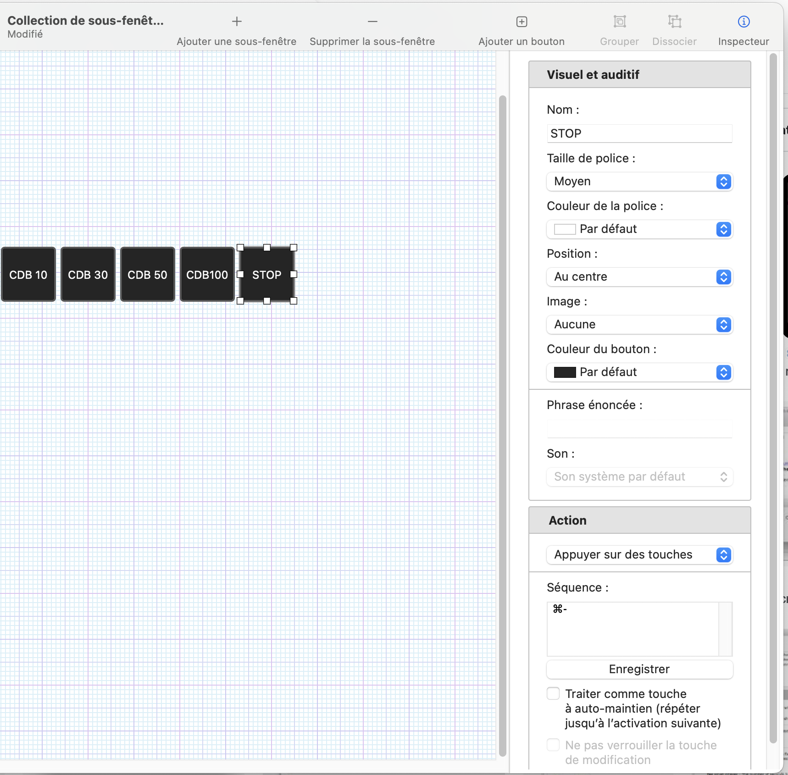788x775 pixels.
Task: Open the Taille de police Moyen dropdown
Action: [639, 182]
